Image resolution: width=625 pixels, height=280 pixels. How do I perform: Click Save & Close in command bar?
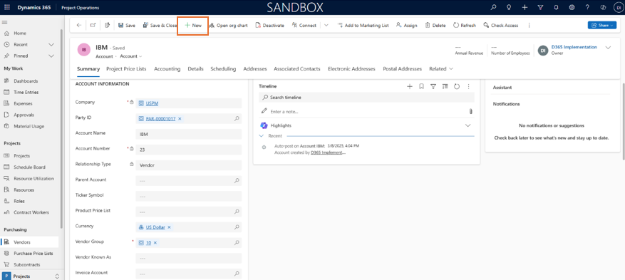point(160,25)
